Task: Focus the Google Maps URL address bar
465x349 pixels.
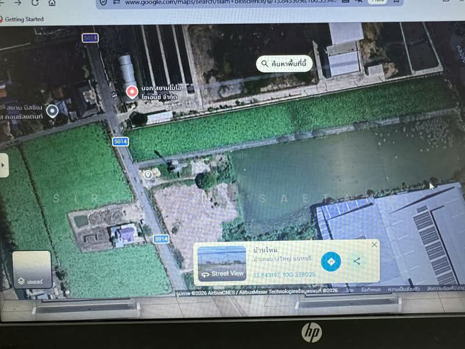Action: pyautogui.click(x=231, y=3)
